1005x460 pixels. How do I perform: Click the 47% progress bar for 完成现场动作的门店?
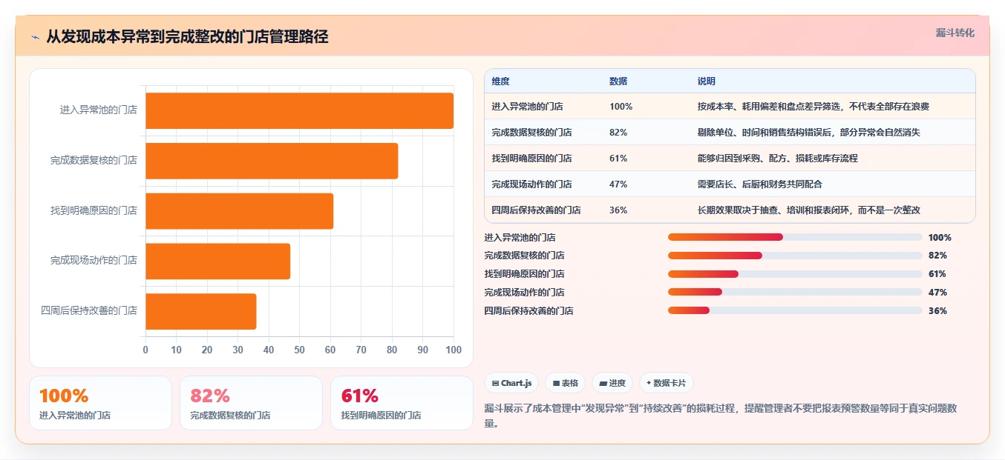(795, 293)
